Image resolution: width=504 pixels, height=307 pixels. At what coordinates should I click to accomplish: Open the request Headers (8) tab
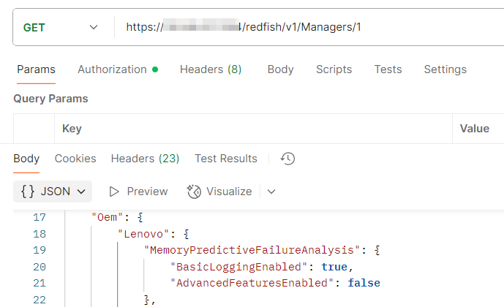click(211, 69)
